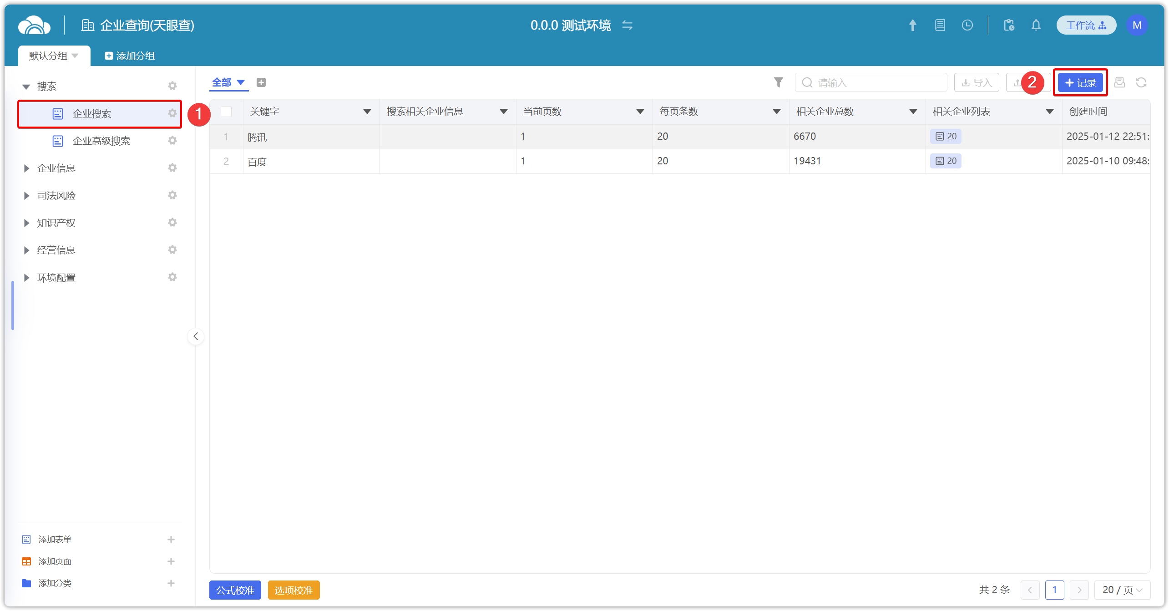
Task: Expand the 司法风险 tree group
Action: pos(26,196)
